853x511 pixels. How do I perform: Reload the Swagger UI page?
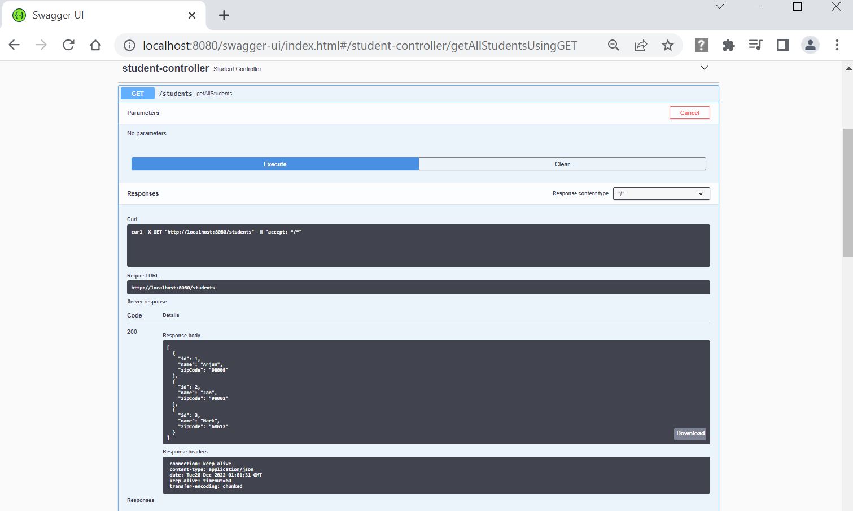[68, 45]
